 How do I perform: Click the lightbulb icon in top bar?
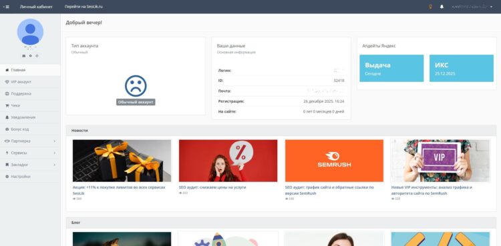430,7
